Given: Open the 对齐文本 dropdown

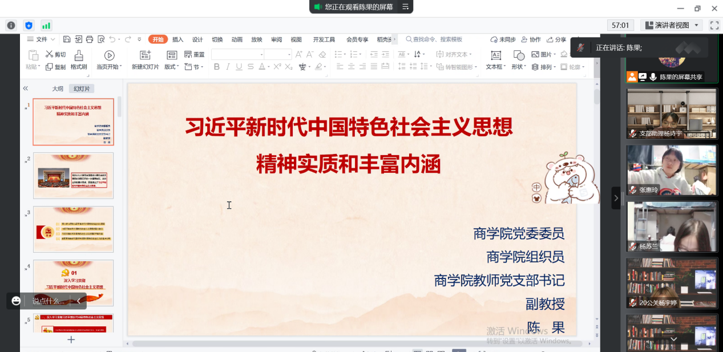Looking at the screenshot, I should pyautogui.click(x=454, y=55).
